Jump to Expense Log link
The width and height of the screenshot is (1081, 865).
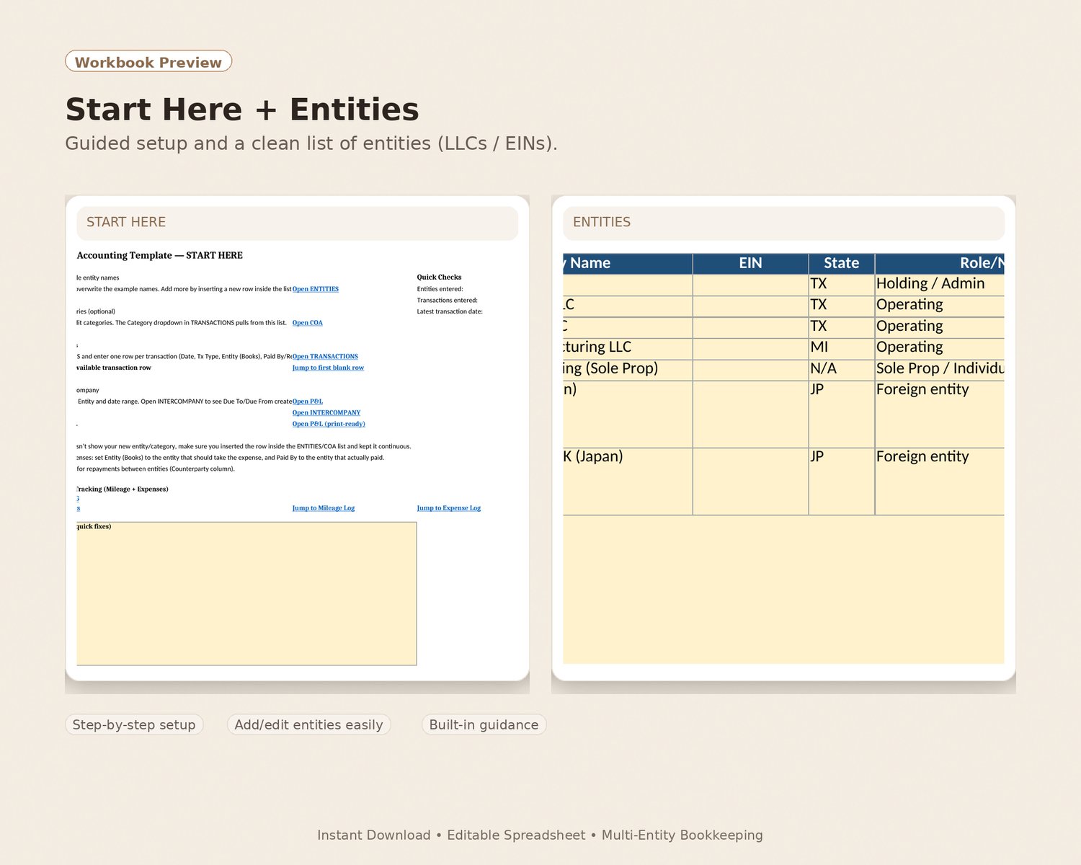448,508
